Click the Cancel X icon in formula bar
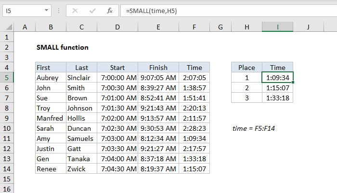Screen dimensions: 337x193 coord(76,10)
